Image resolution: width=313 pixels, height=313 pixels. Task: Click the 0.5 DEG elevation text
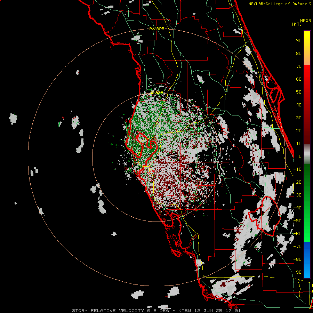point(158,311)
